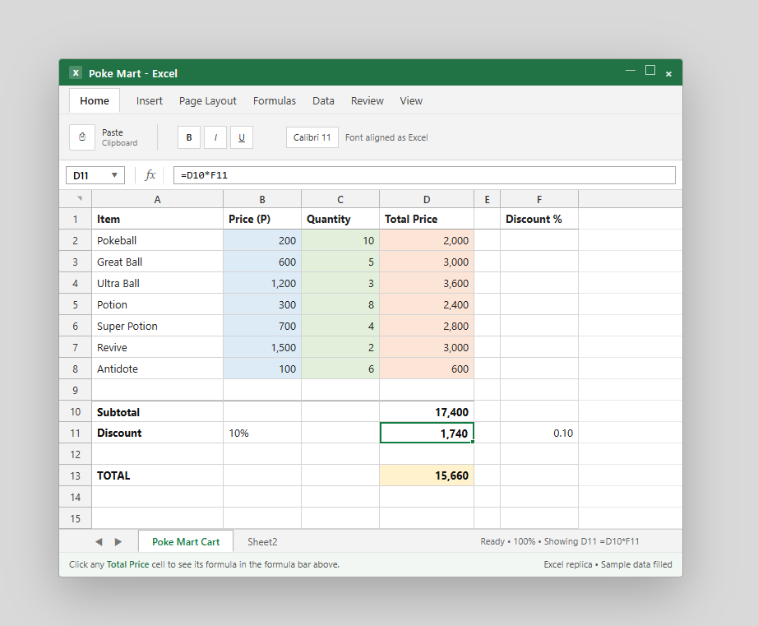
Task: Maximize the Excel window
Action: pos(650,71)
